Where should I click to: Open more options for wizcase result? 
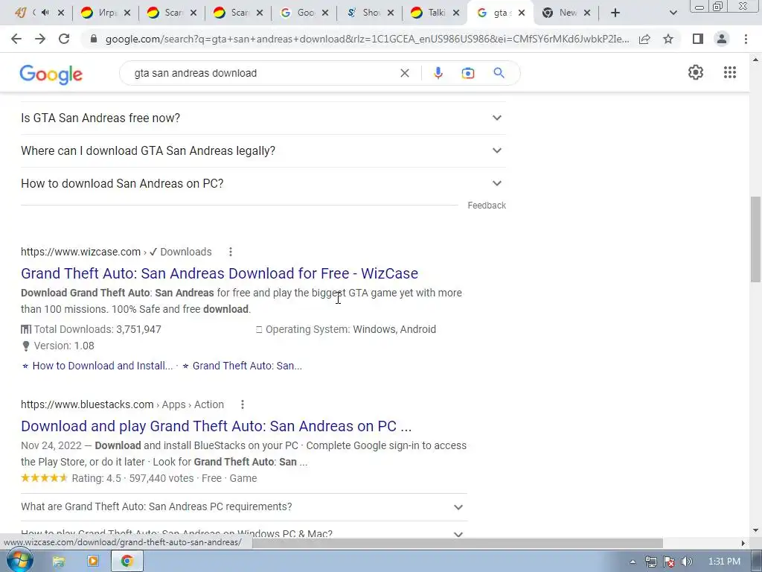[x=231, y=252]
